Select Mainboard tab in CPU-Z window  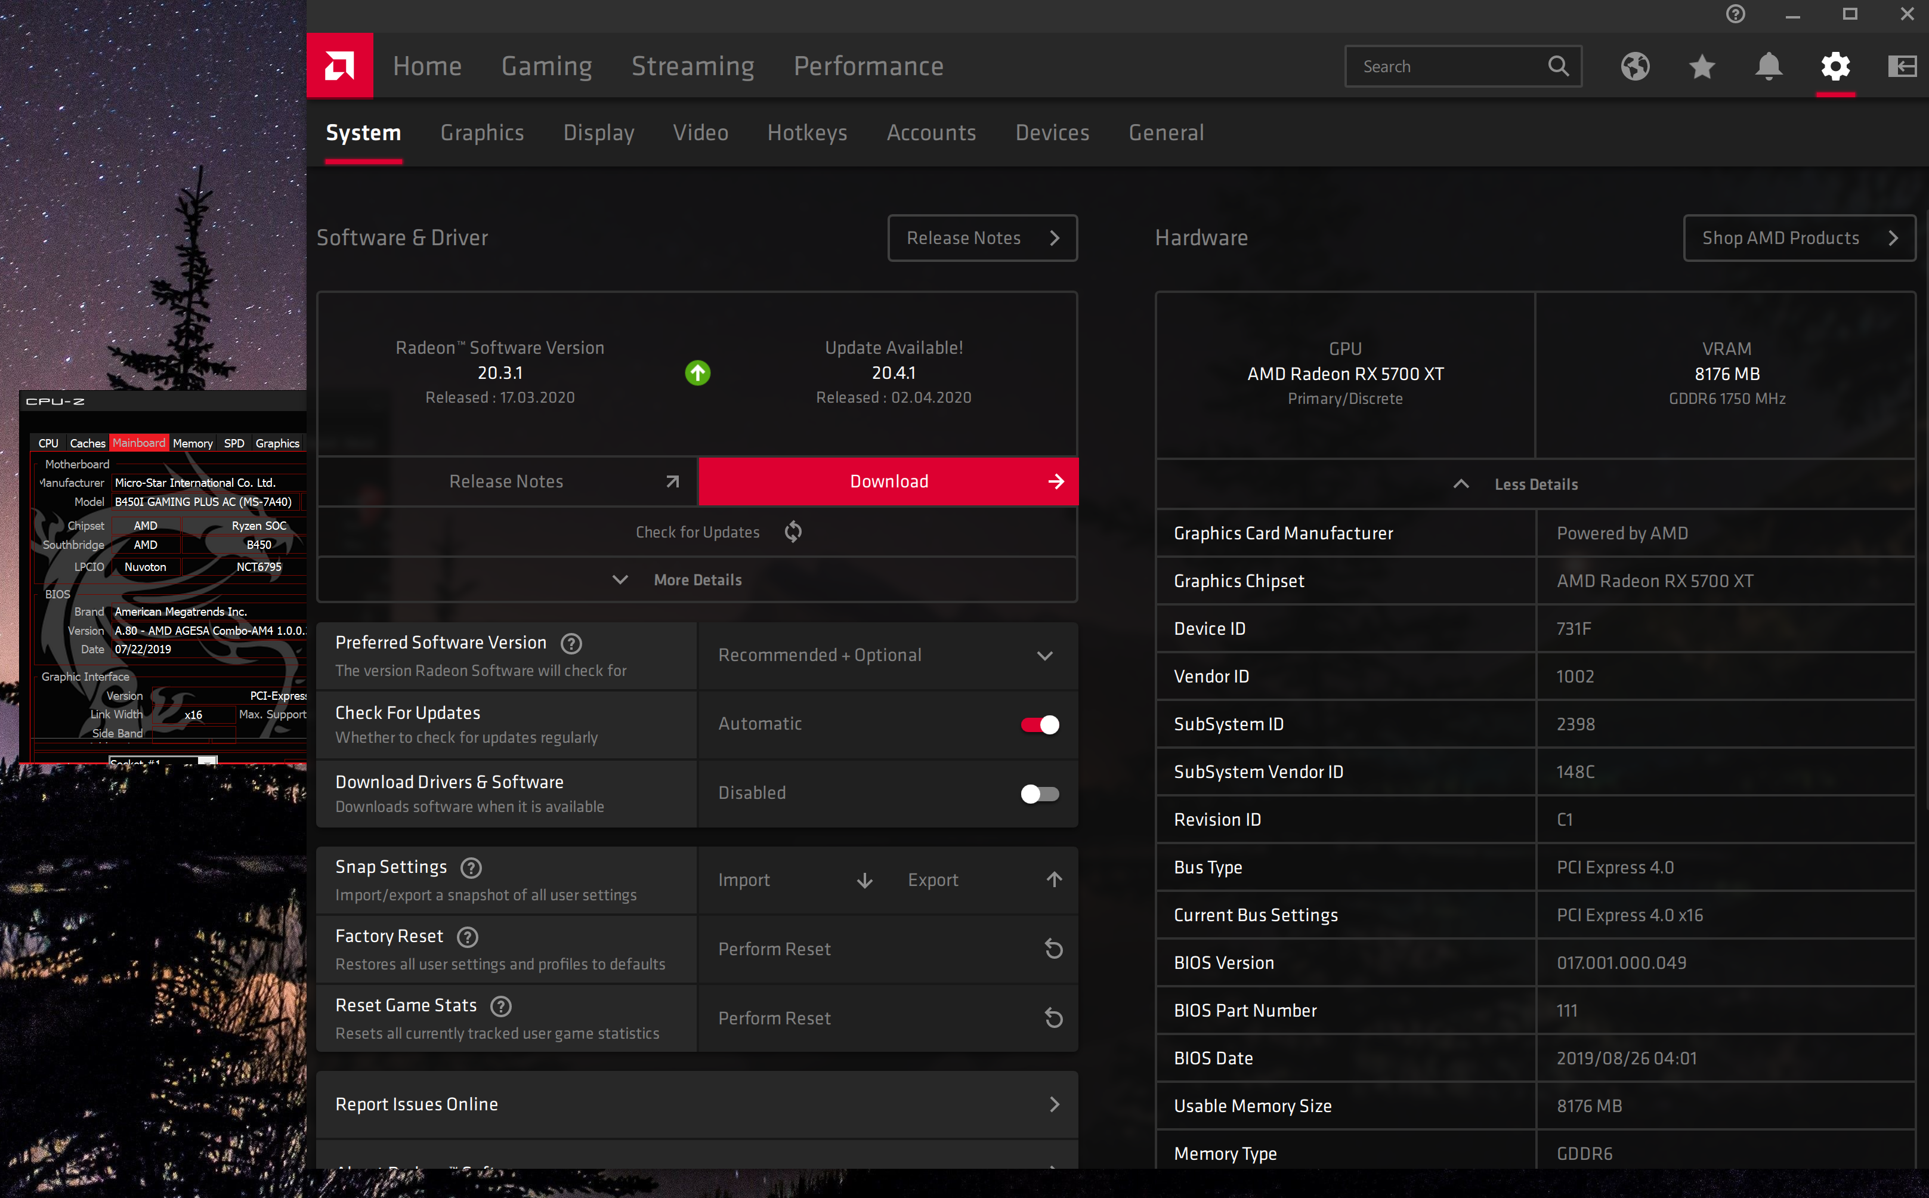(x=138, y=443)
